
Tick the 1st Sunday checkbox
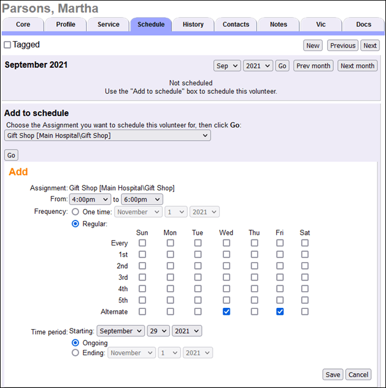click(x=142, y=254)
